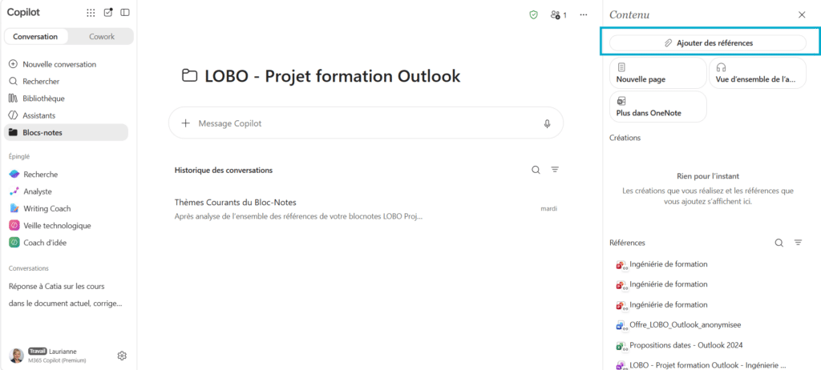Click the green shield protection icon
821x370 pixels.
(x=533, y=15)
